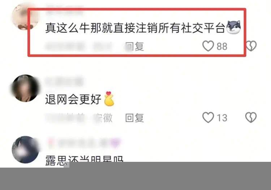Screen dimensions: 271x190
Task: Open the third commenter's avatar
Action: point(26,150)
